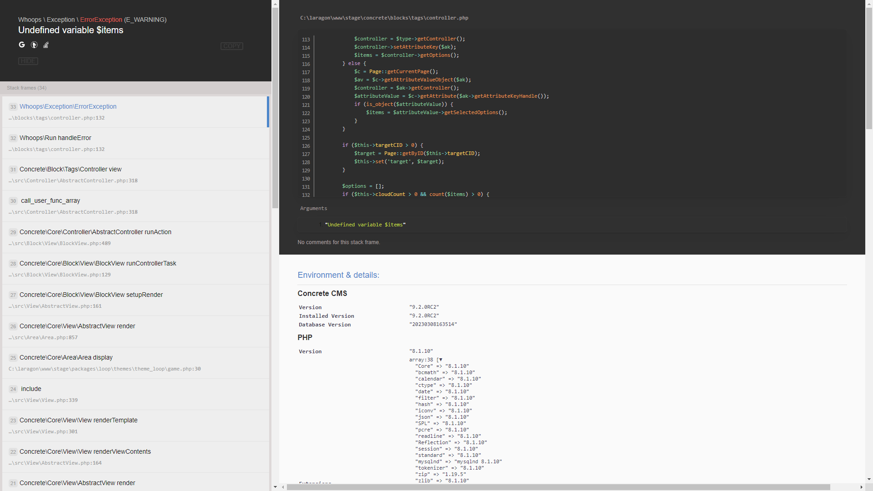Select frame 30 call_user_func_array
The height and width of the screenshot is (491, 873).
(x=50, y=200)
